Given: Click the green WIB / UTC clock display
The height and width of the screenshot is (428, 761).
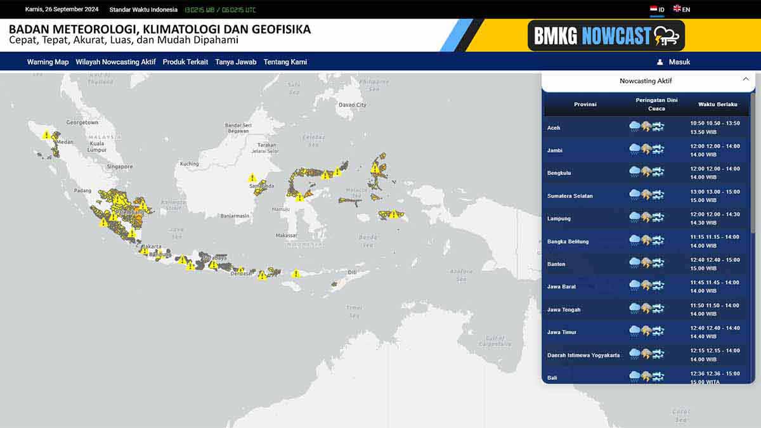Looking at the screenshot, I should click(x=220, y=10).
